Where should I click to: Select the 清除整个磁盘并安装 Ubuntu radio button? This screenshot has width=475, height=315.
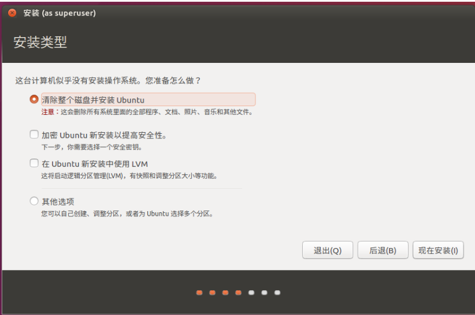click(x=34, y=99)
